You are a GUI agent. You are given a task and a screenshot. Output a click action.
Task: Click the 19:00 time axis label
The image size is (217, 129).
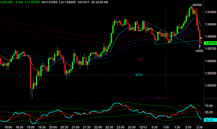coord(31,127)
